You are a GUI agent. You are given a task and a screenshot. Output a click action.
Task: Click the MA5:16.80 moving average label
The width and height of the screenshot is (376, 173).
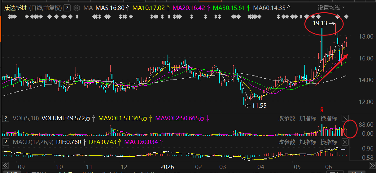pos(110,8)
